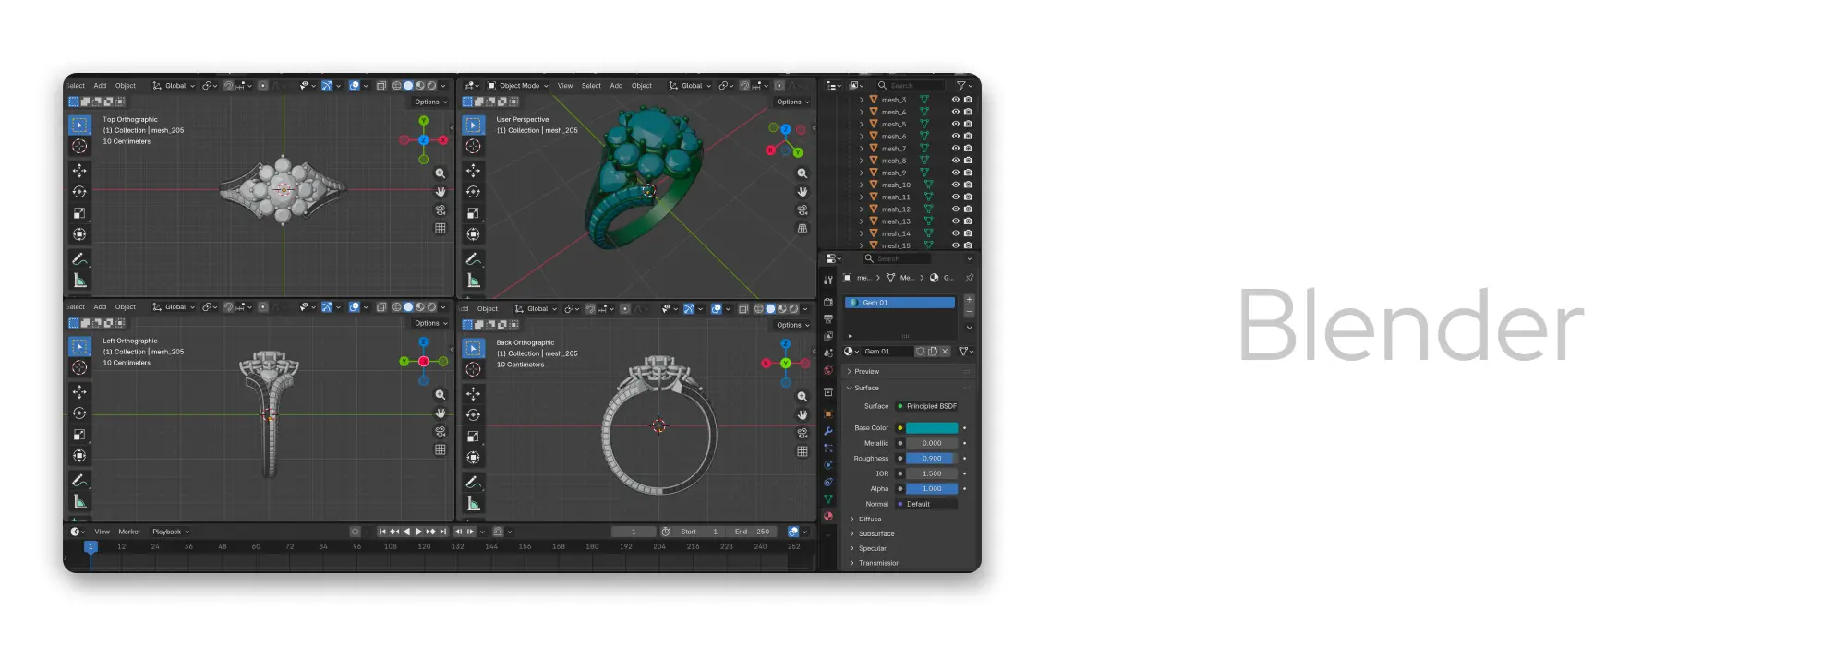1847x646 pixels.
Task: Unlink material Gem 01 with X button
Action: coord(945,352)
